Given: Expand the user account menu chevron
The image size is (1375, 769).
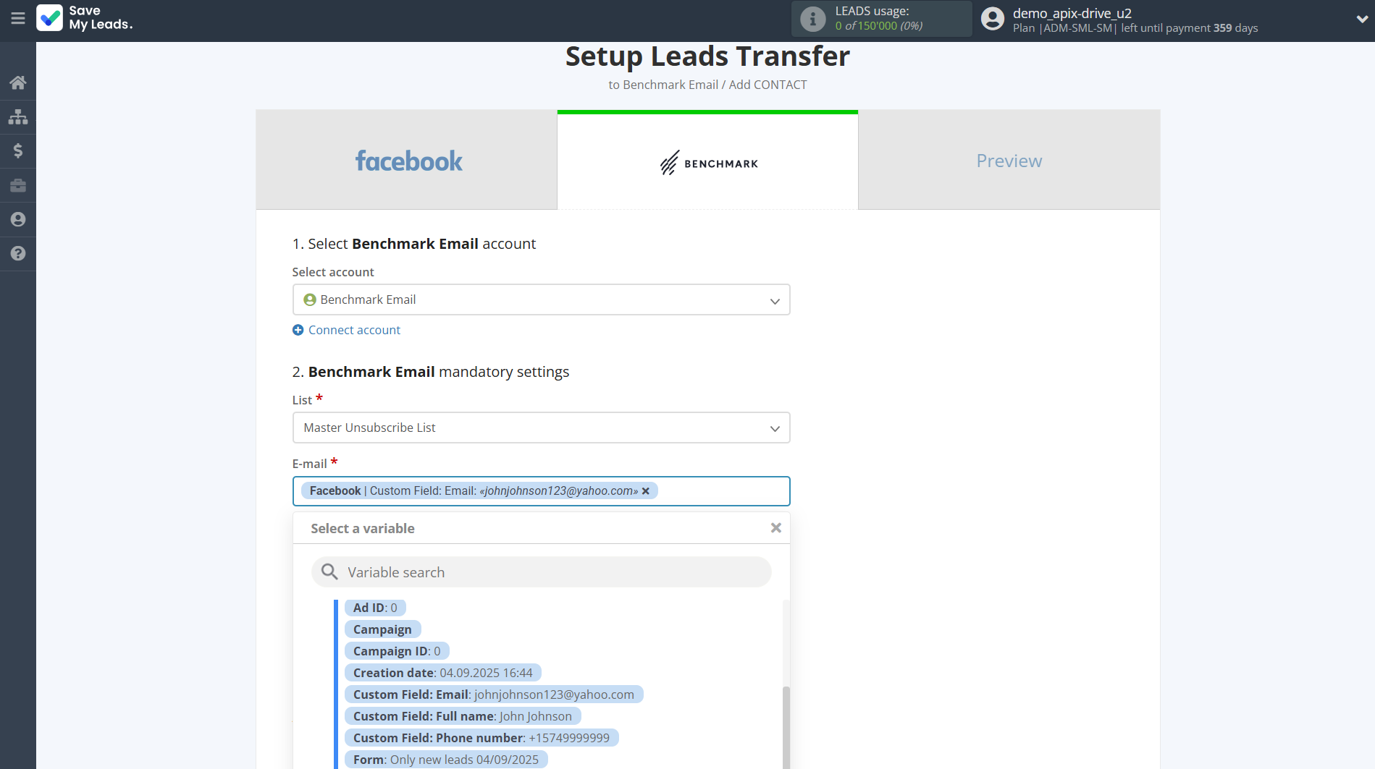Looking at the screenshot, I should pos(1361,20).
